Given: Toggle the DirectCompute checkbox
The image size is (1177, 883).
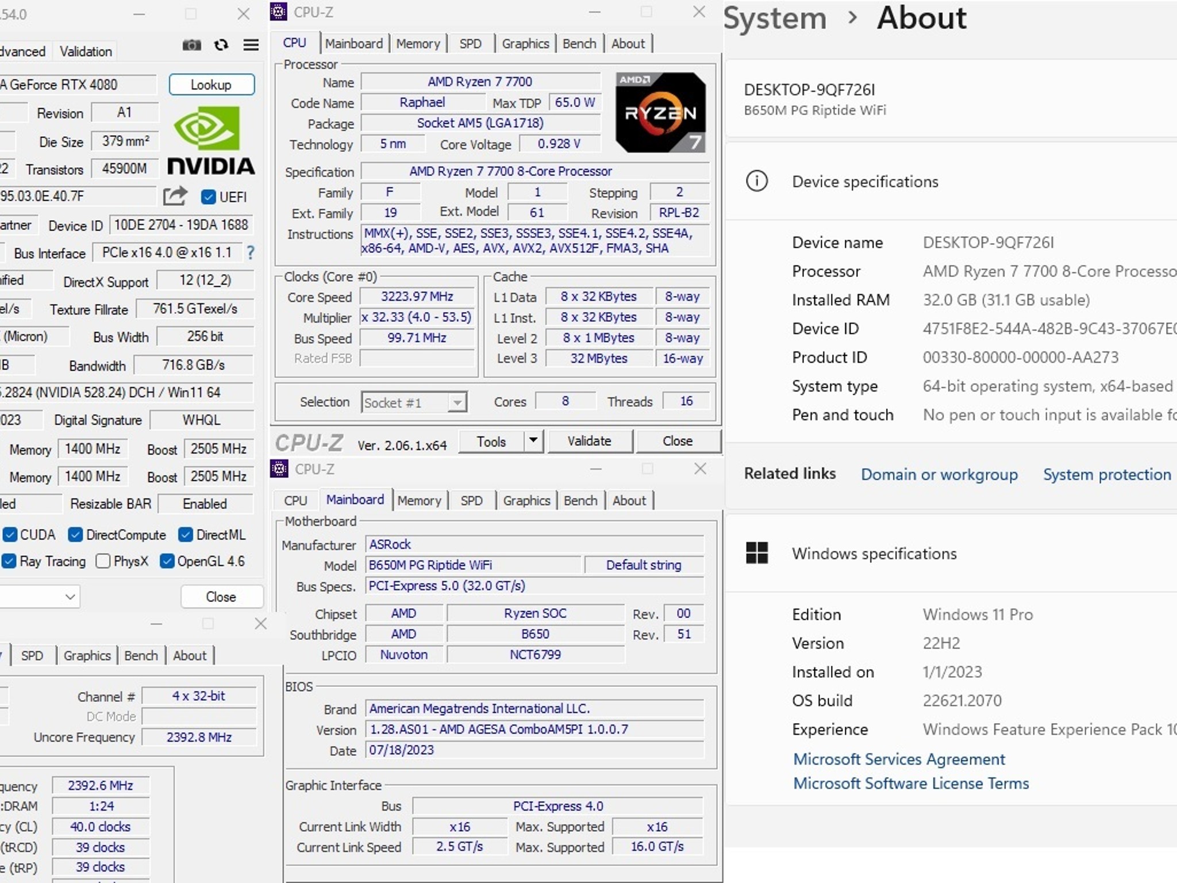Looking at the screenshot, I should point(75,535).
